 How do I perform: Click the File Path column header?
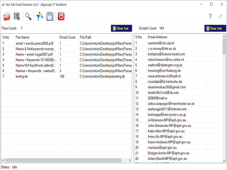click(x=105, y=37)
